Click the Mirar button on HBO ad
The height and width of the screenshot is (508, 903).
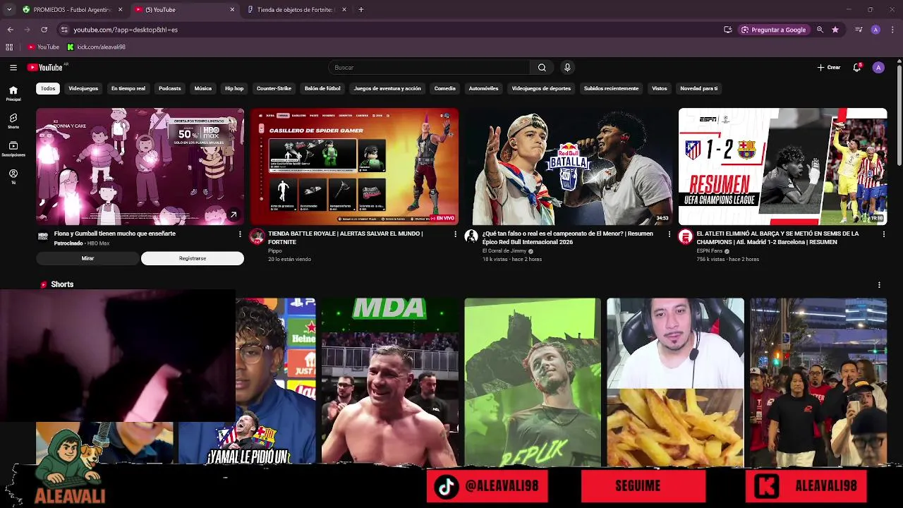[87, 259]
